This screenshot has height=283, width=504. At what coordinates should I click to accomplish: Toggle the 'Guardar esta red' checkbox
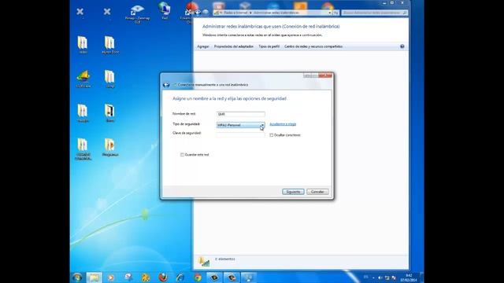pyautogui.click(x=182, y=155)
